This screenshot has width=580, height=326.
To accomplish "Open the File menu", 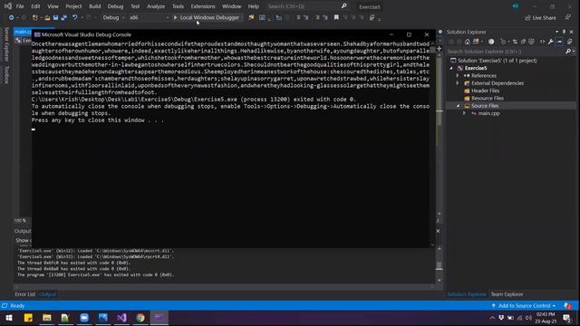I will click(x=20, y=6).
